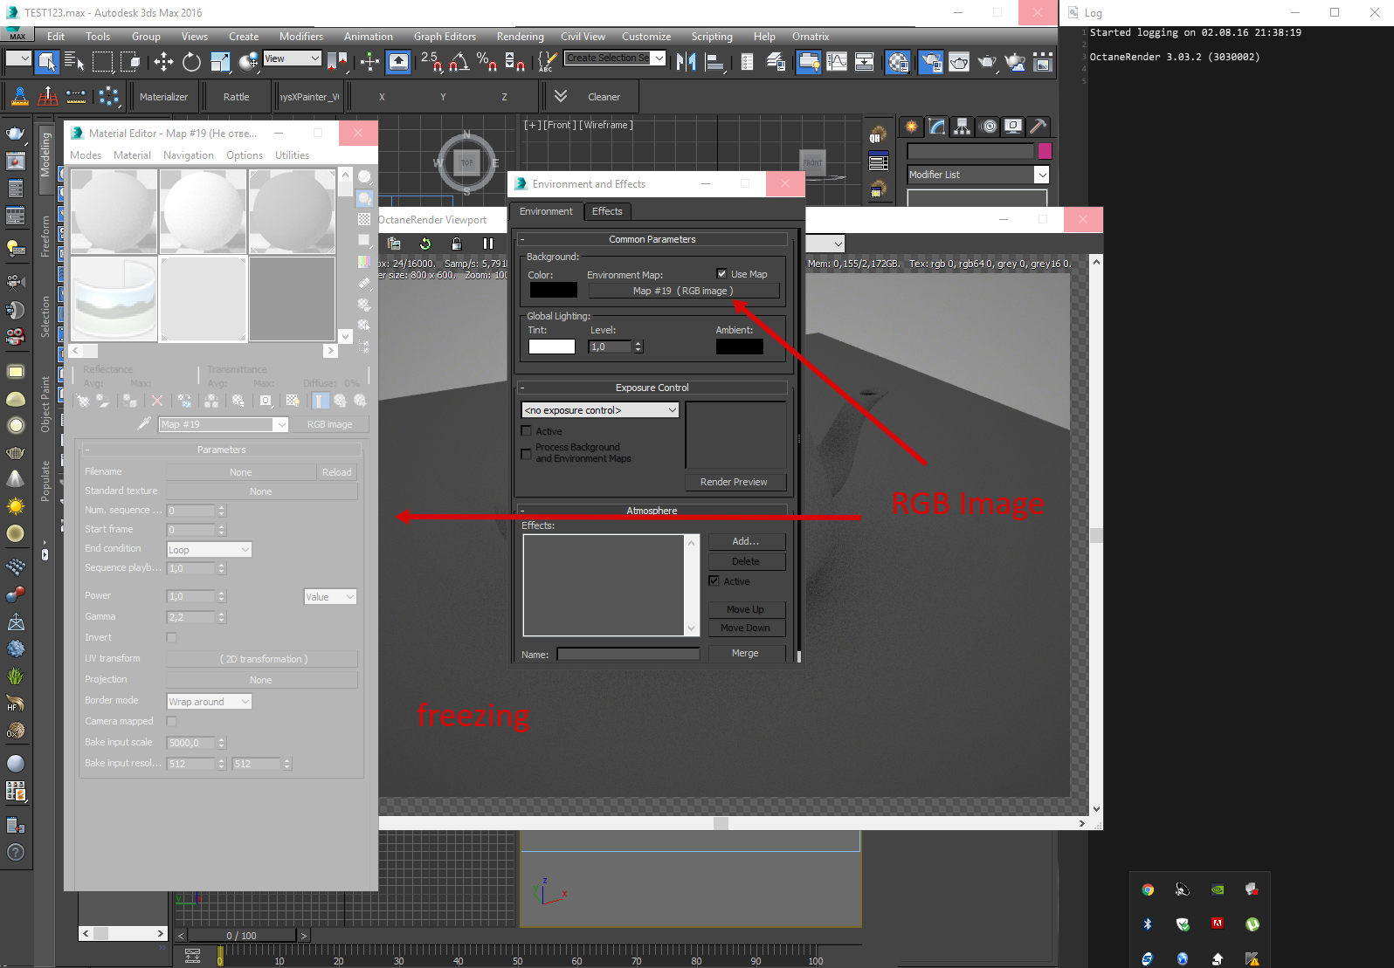The width and height of the screenshot is (1394, 968).
Task: Click the NVIDIA tray icon
Action: 1218,889
